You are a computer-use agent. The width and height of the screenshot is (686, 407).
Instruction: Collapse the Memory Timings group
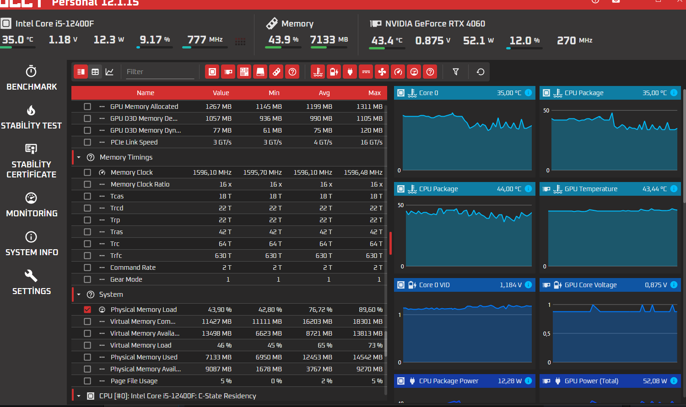pos(79,157)
